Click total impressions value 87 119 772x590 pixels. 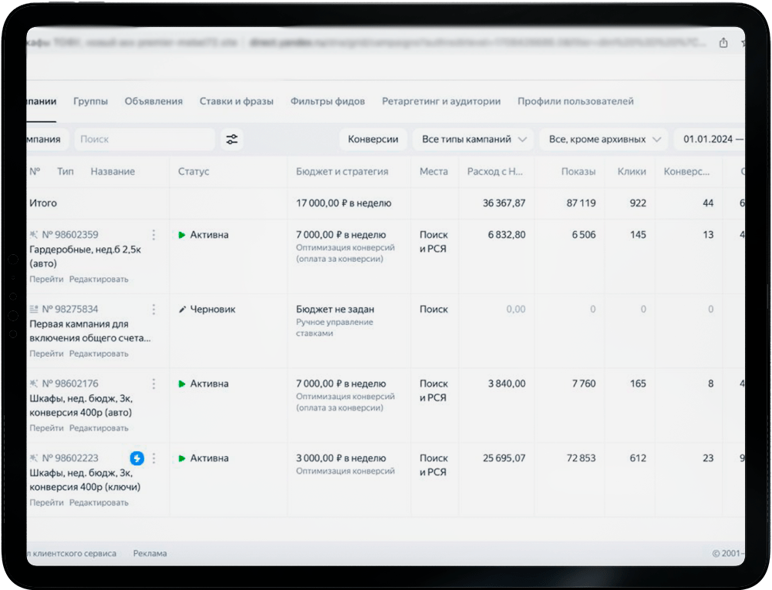point(581,203)
